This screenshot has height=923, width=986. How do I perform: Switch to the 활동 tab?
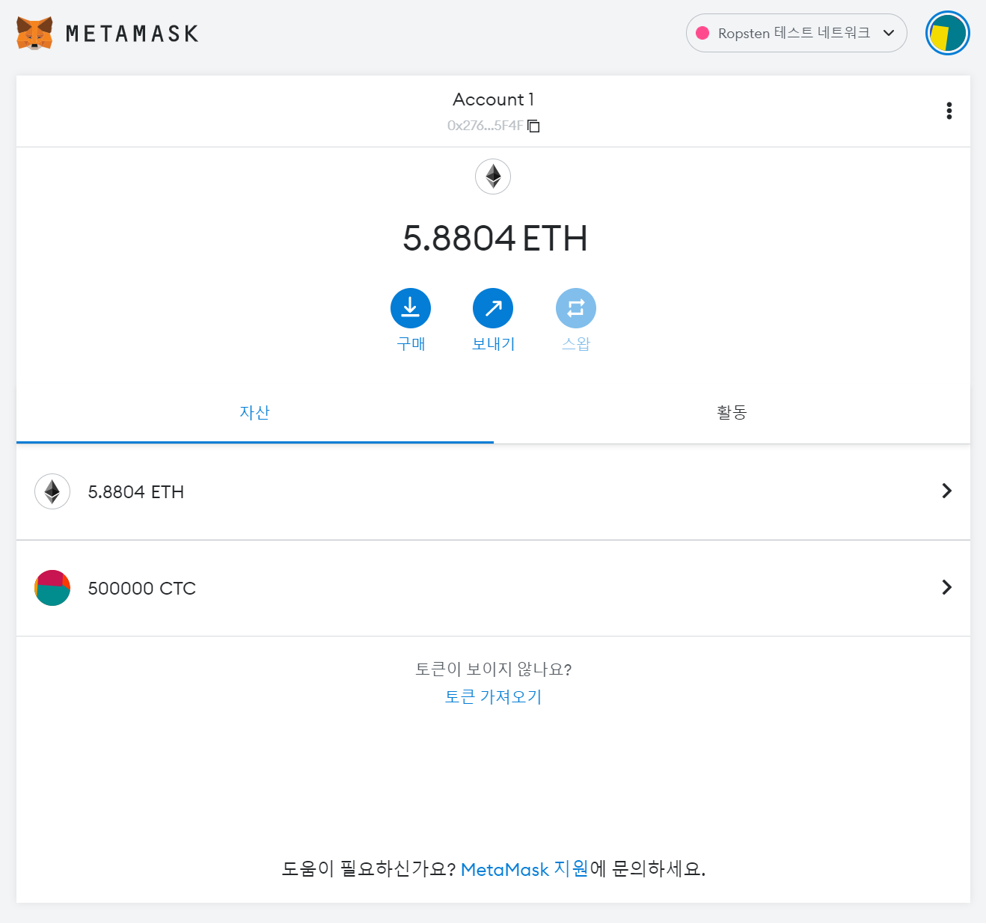click(732, 413)
